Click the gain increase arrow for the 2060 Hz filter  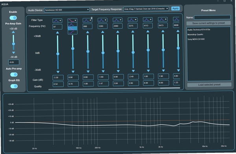118,32
